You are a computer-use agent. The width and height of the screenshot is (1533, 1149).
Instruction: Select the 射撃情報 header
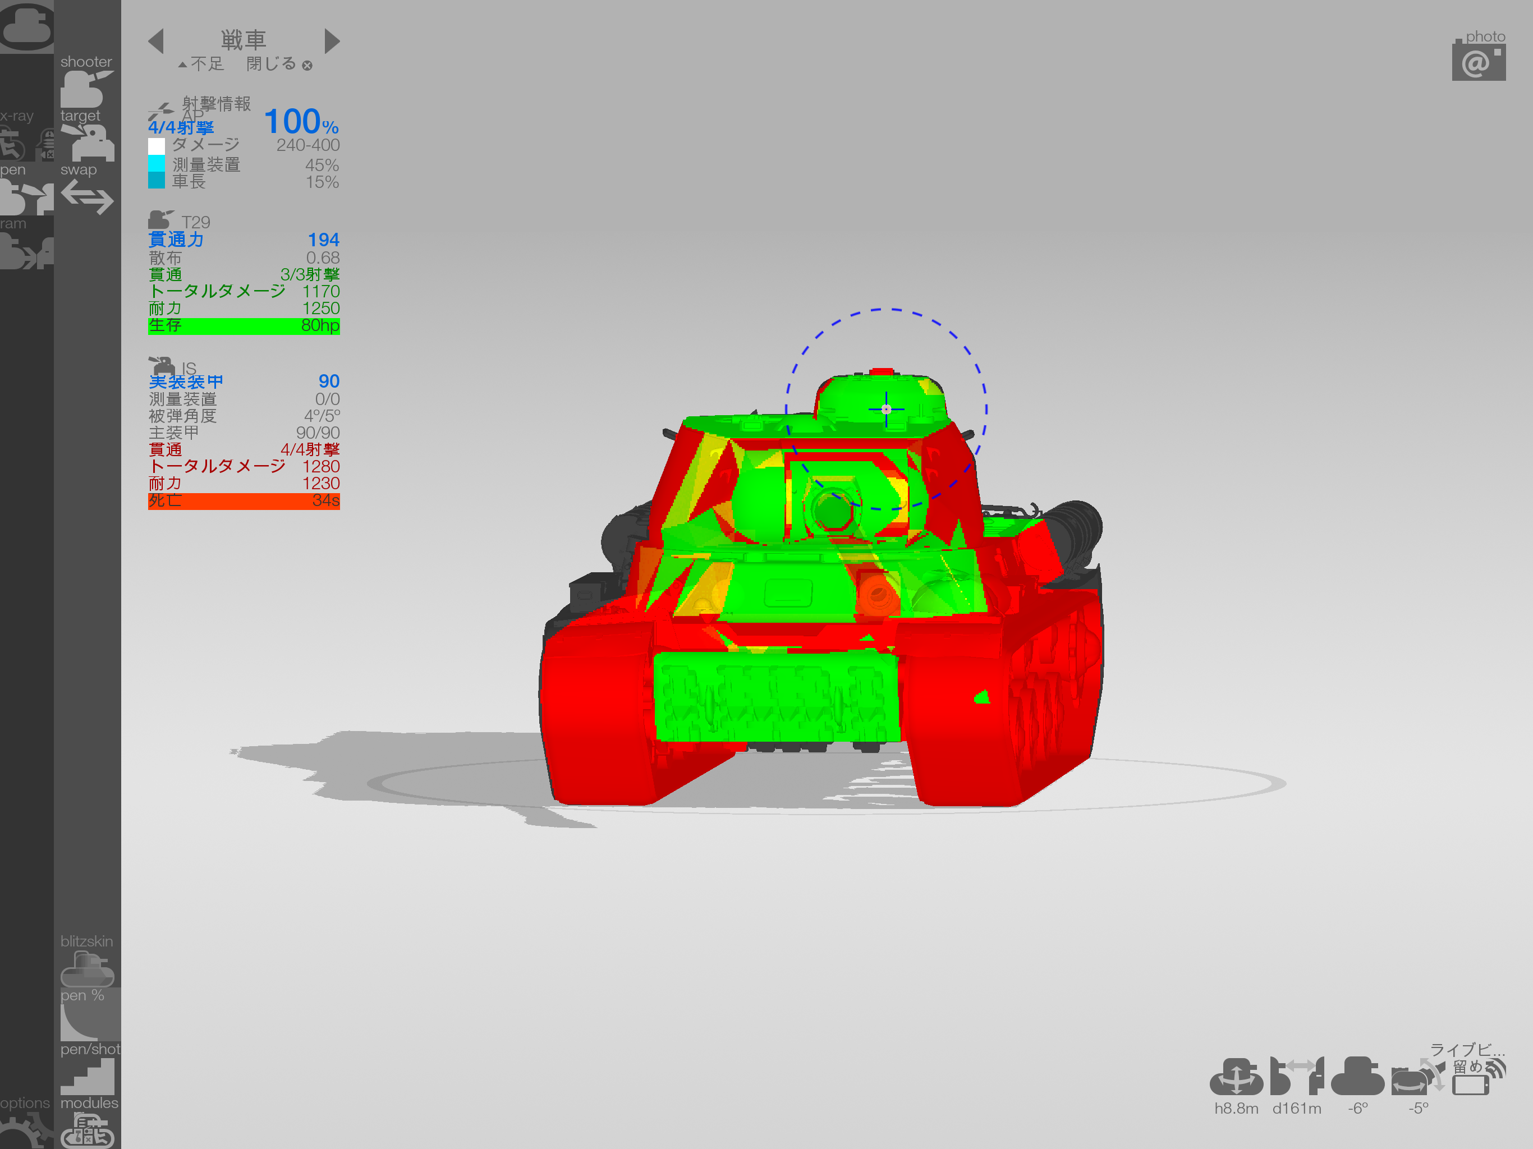[217, 103]
